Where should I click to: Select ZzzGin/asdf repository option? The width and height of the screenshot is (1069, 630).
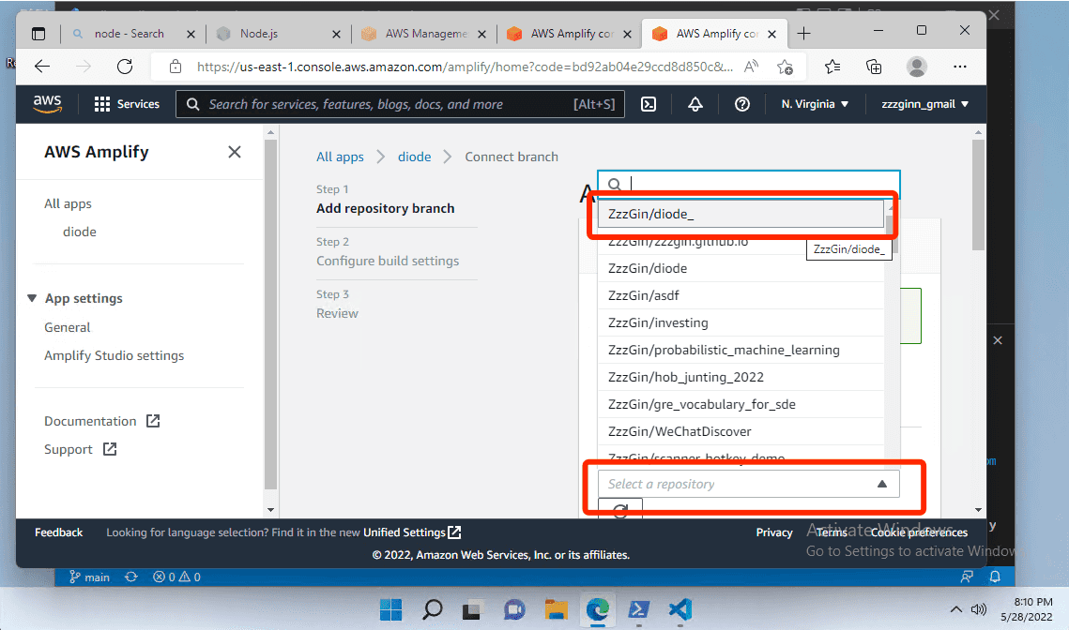coord(741,295)
